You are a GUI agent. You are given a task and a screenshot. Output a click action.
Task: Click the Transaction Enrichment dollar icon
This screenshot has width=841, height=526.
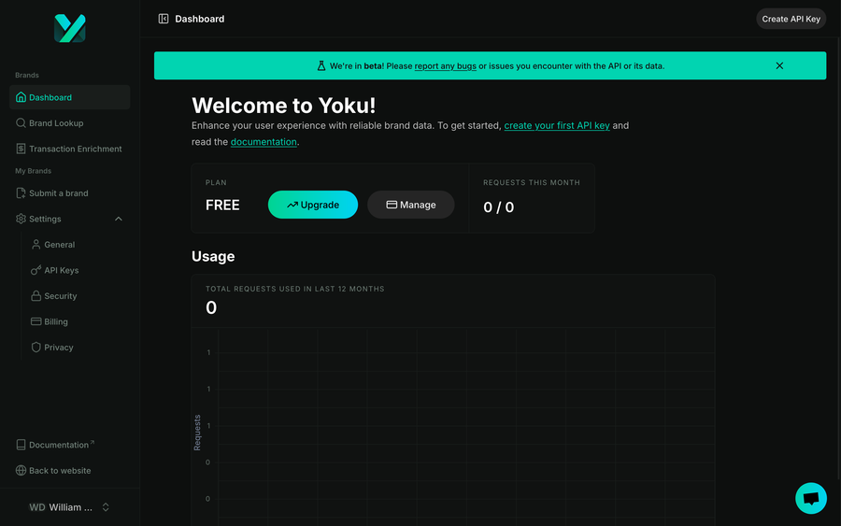(21, 149)
